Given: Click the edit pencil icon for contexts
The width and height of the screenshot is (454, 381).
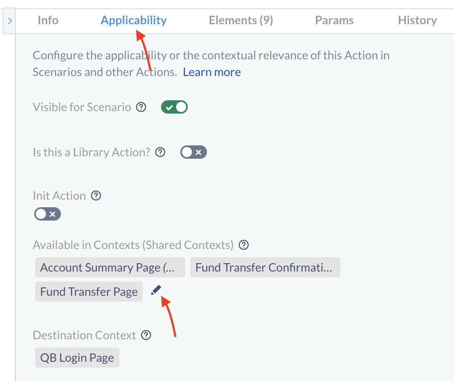Looking at the screenshot, I should [x=156, y=290].
